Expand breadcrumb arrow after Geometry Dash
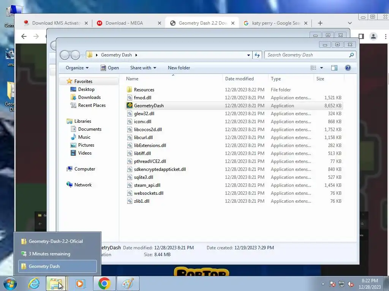The width and height of the screenshot is (389, 291). 136,55
